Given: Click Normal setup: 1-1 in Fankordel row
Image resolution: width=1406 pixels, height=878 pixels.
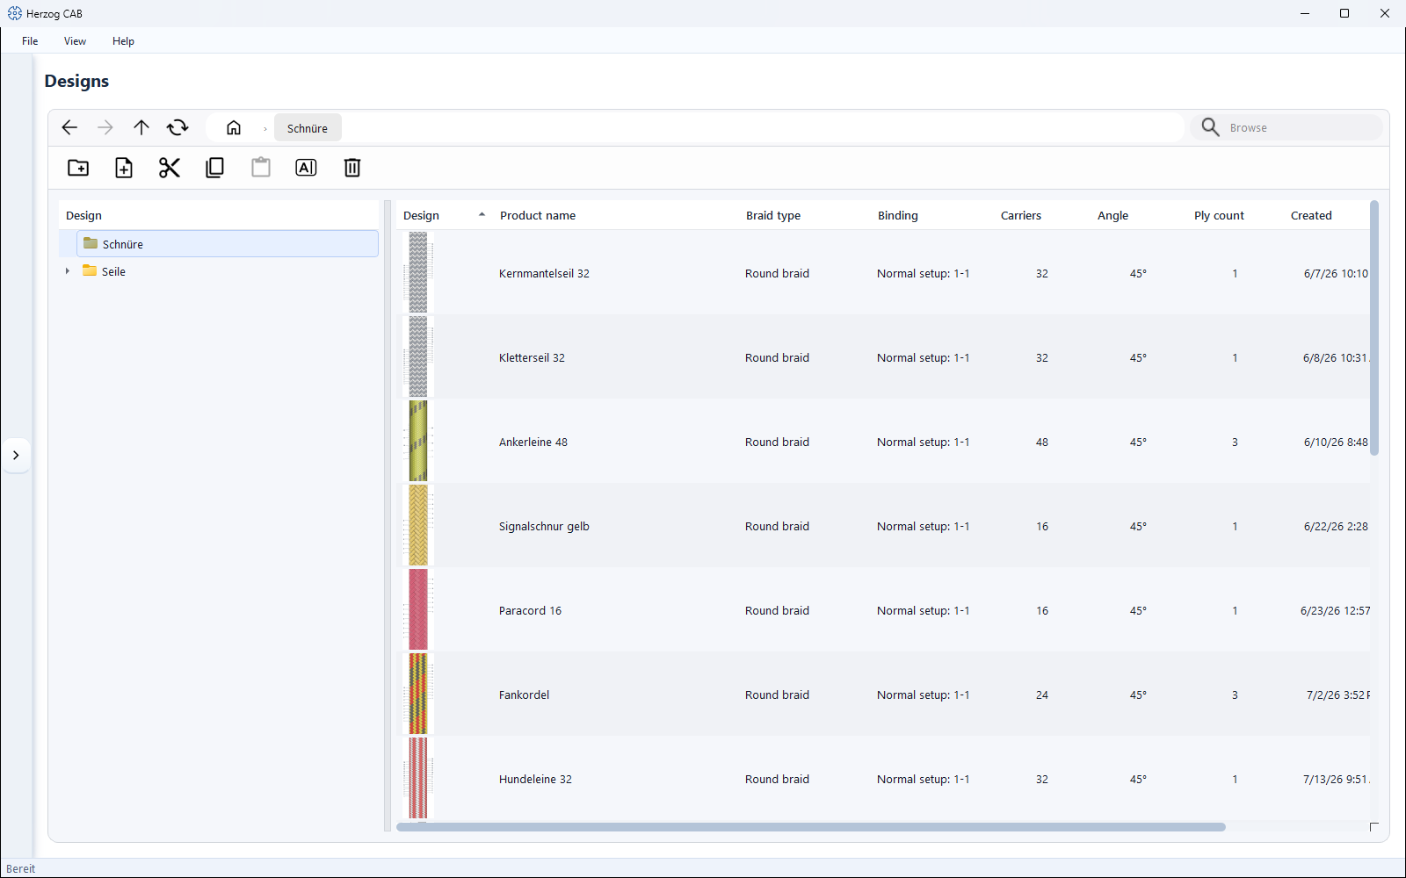Looking at the screenshot, I should (923, 694).
